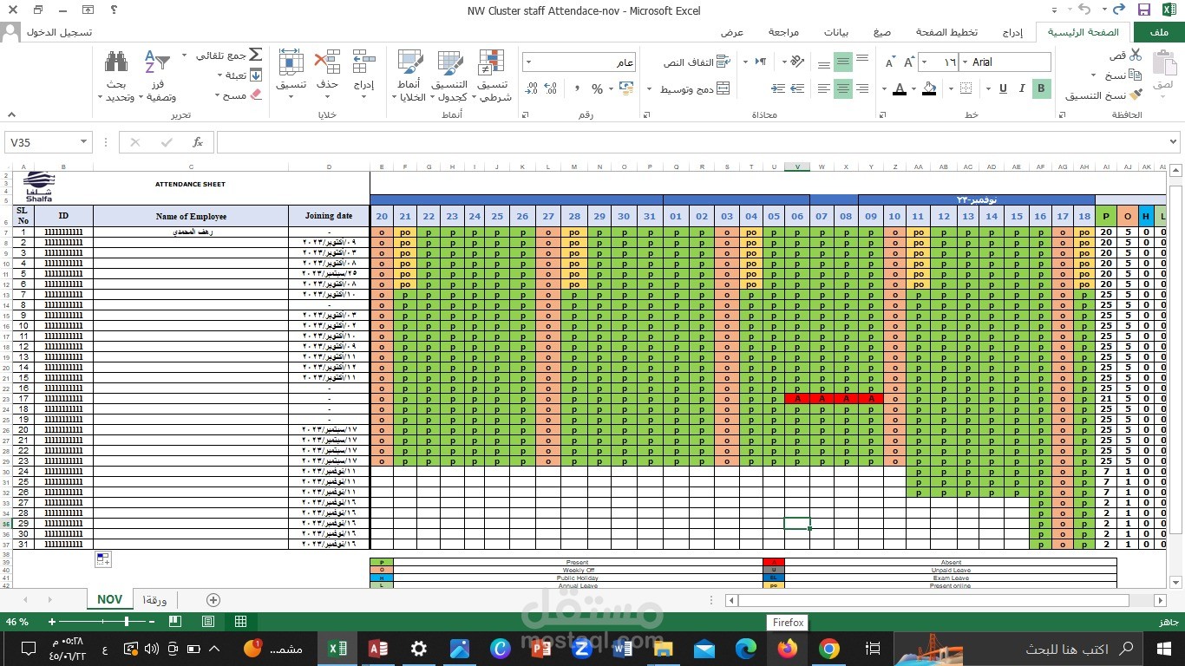
Task: Toggle align right button
Action: pyautogui.click(x=862, y=88)
